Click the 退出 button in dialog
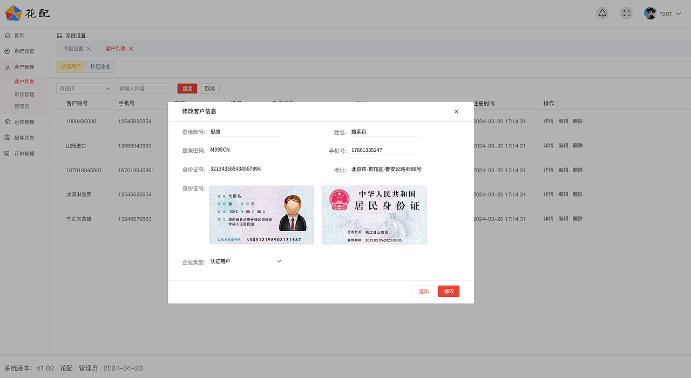Screen dimensions: 691x378 pyautogui.click(x=424, y=291)
